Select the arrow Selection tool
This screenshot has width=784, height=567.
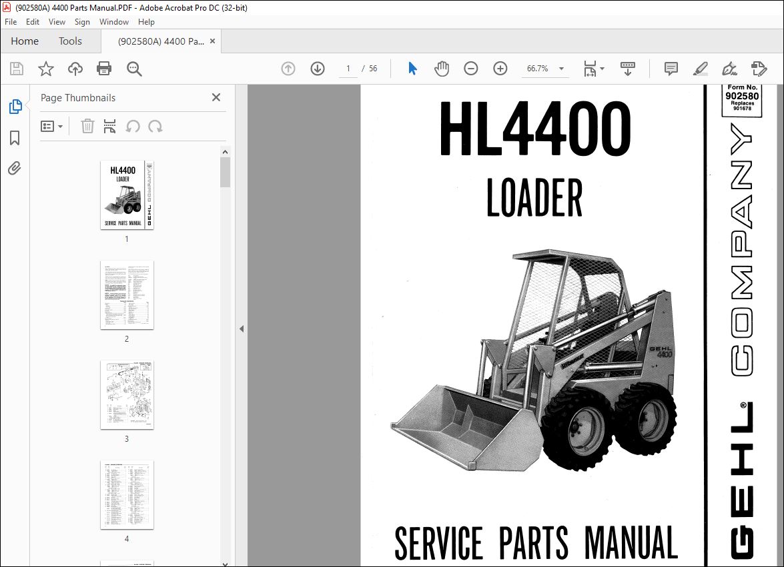coord(412,69)
